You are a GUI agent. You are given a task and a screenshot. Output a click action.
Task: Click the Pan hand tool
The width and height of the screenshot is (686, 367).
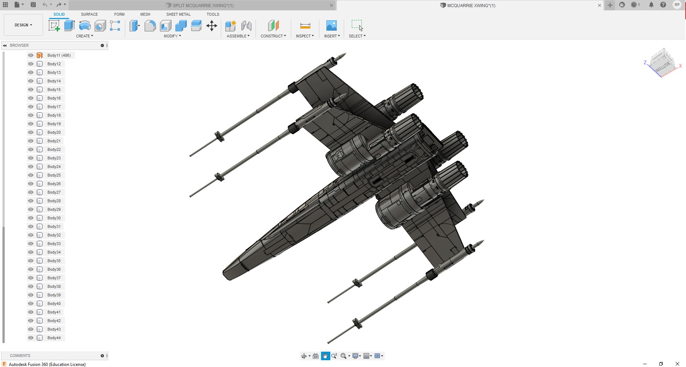(325, 356)
